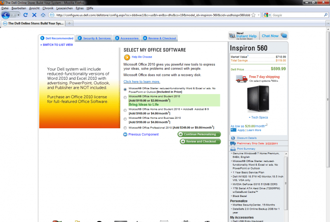Click the Inspiron 560 tower thumbnail

tap(258, 99)
